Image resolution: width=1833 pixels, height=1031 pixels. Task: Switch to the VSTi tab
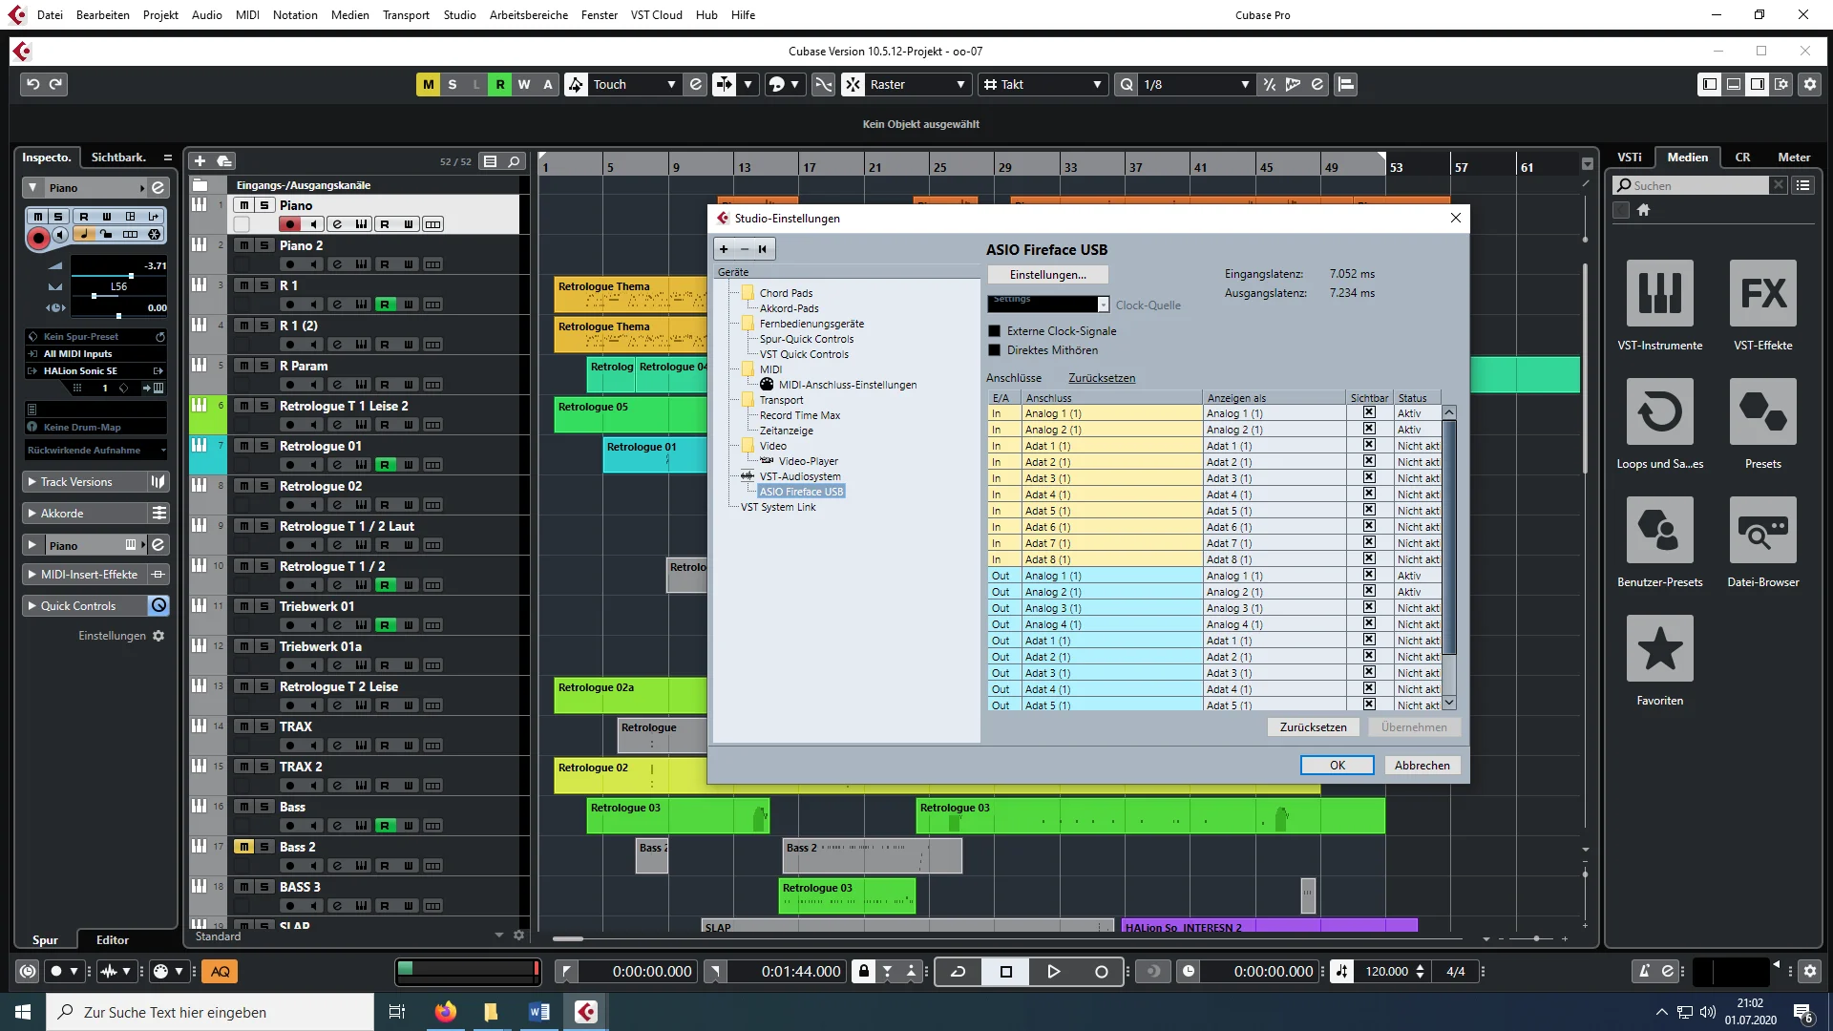tap(1630, 158)
